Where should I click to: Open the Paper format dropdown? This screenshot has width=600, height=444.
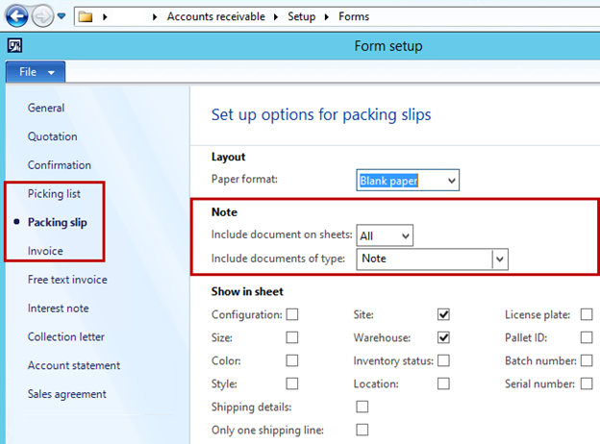[452, 181]
